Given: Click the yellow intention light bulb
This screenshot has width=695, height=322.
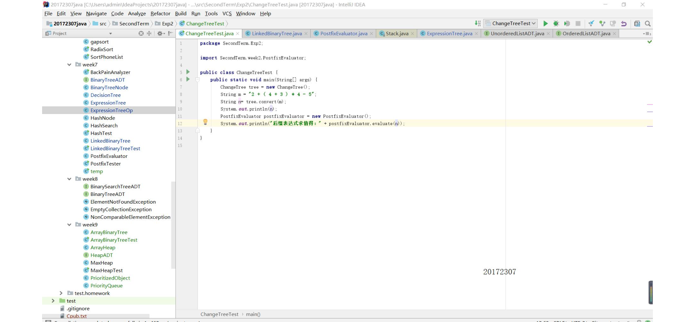Looking at the screenshot, I should click(205, 122).
